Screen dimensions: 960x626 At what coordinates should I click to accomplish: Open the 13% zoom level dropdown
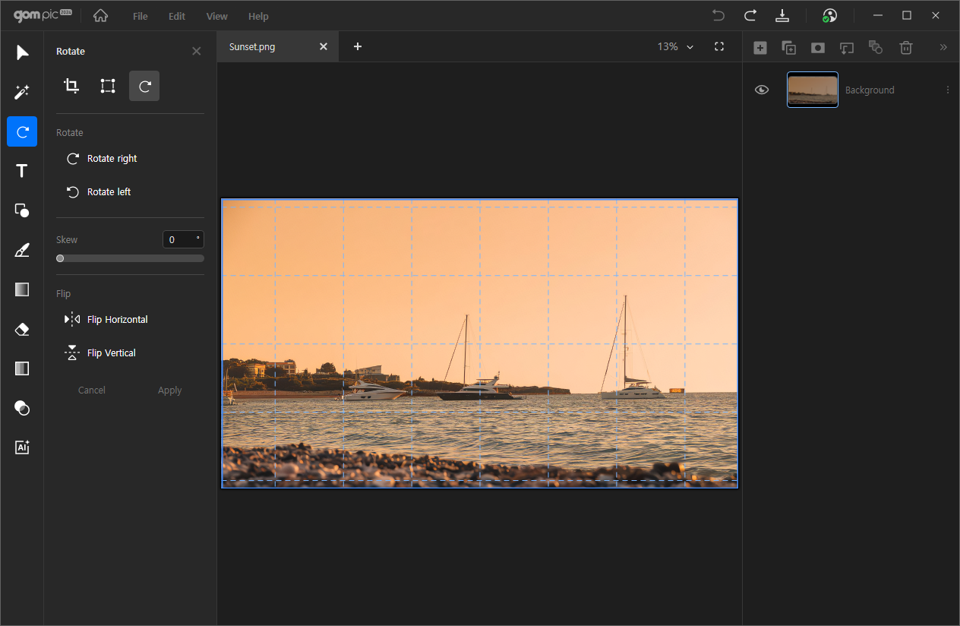[x=675, y=46]
